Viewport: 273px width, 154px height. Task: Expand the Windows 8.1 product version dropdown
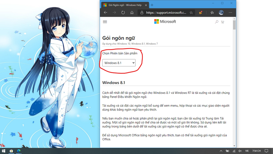[119, 63]
